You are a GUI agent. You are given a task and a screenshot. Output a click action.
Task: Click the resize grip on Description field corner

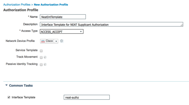182,25
